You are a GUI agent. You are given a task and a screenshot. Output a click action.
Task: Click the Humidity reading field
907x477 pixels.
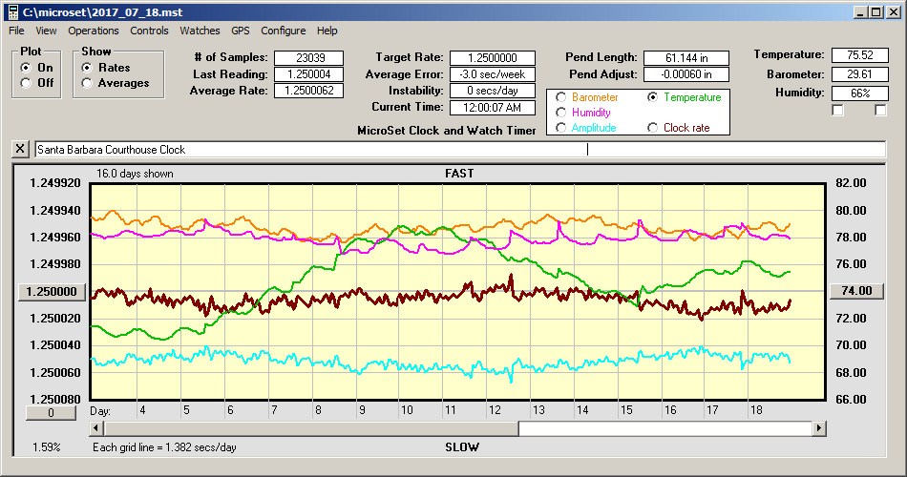[859, 93]
